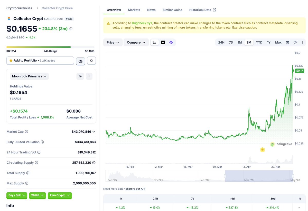Image resolution: width=308 pixels, height=211 pixels.
Task: Select the YTD time range
Action: tap(259, 42)
